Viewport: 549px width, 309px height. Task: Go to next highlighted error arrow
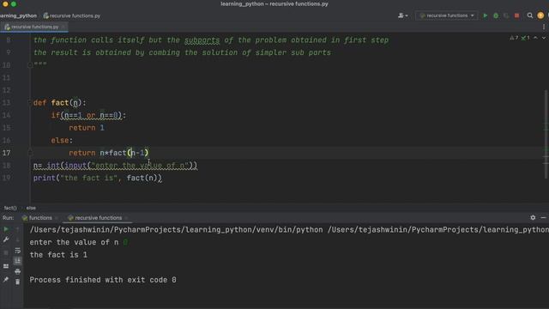click(x=544, y=38)
